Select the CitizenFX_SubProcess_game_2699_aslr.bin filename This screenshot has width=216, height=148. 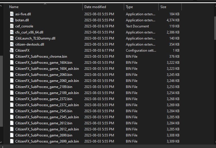[47, 141]
